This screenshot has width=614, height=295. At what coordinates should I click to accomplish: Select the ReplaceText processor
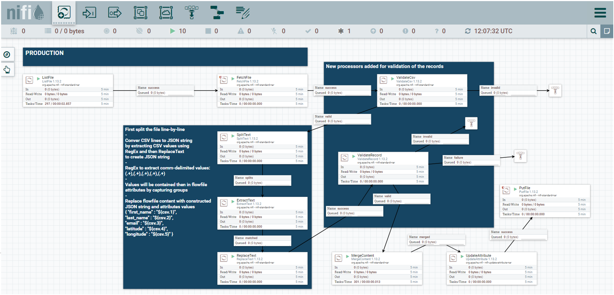point(263,268)
